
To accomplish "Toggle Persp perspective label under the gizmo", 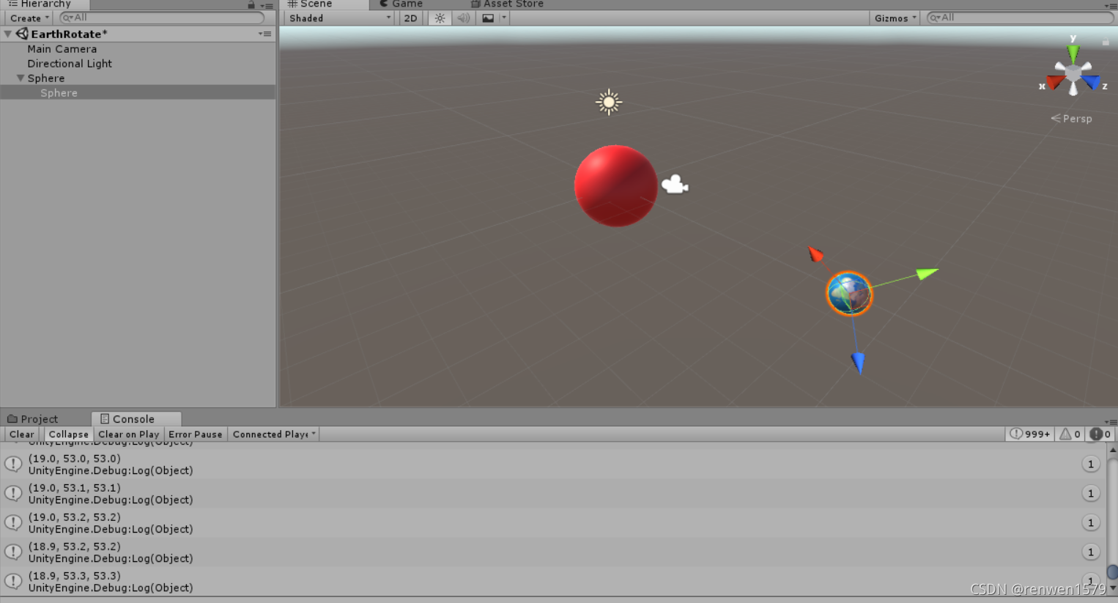I will click(x=1072, y=119).
